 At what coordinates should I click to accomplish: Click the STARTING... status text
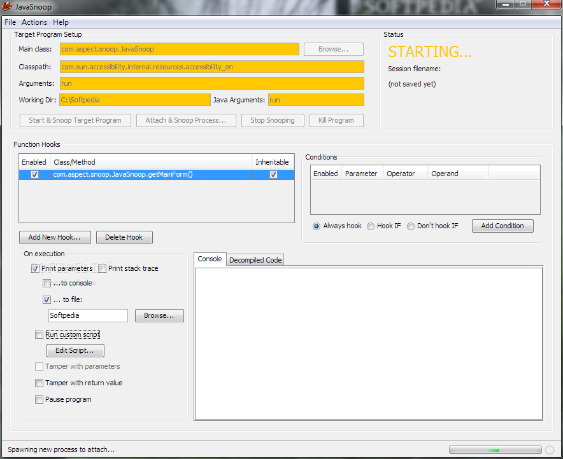(x=430, y=52)
